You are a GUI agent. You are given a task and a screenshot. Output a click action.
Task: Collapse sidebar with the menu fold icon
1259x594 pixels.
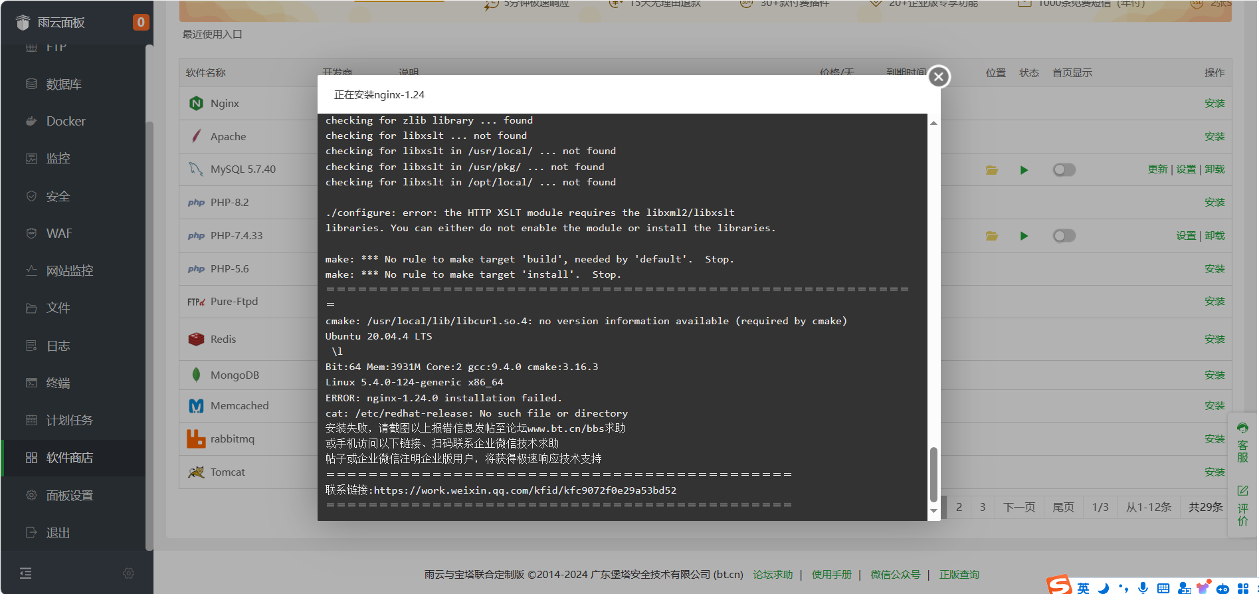click(x=26, y=573)
